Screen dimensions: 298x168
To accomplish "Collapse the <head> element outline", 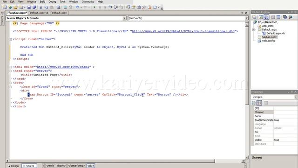I will 11,71.
